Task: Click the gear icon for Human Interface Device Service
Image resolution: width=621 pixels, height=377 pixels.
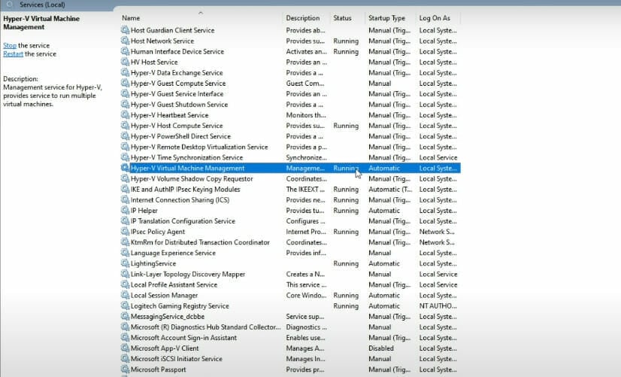Action: (125, 51)
